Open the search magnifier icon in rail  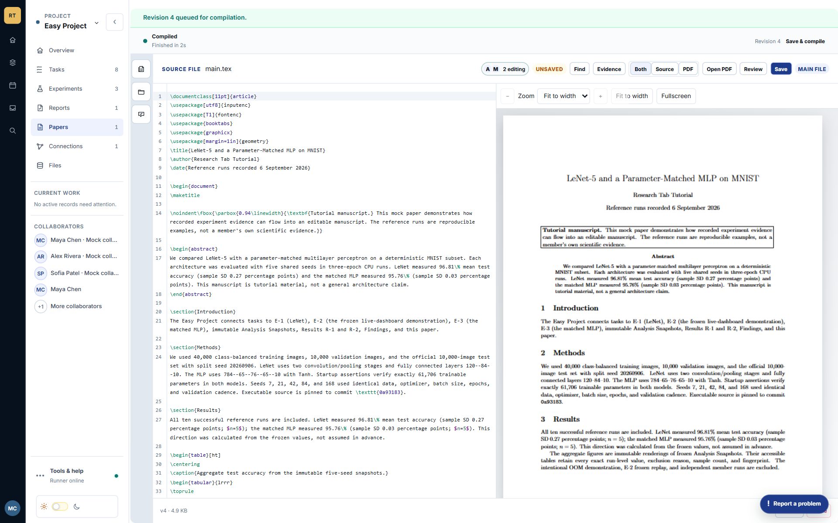coord(13,131)
